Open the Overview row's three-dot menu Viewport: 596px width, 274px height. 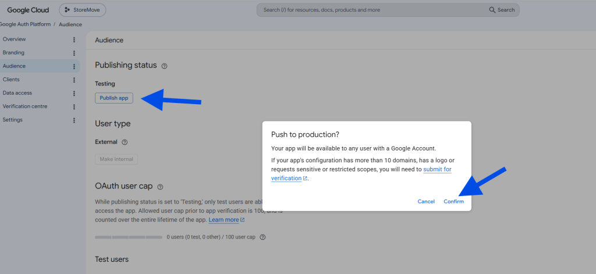74,40
